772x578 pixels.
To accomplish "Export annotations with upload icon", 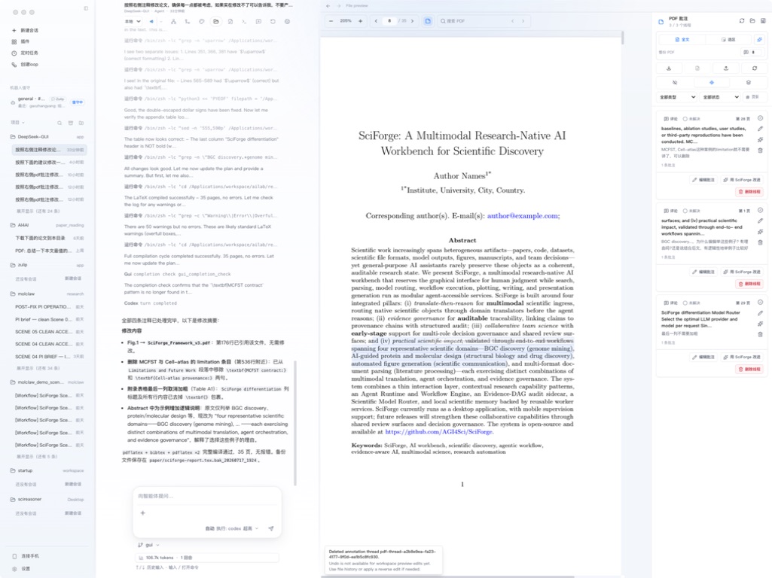I will pyautogui.click(x=726, y=68).
